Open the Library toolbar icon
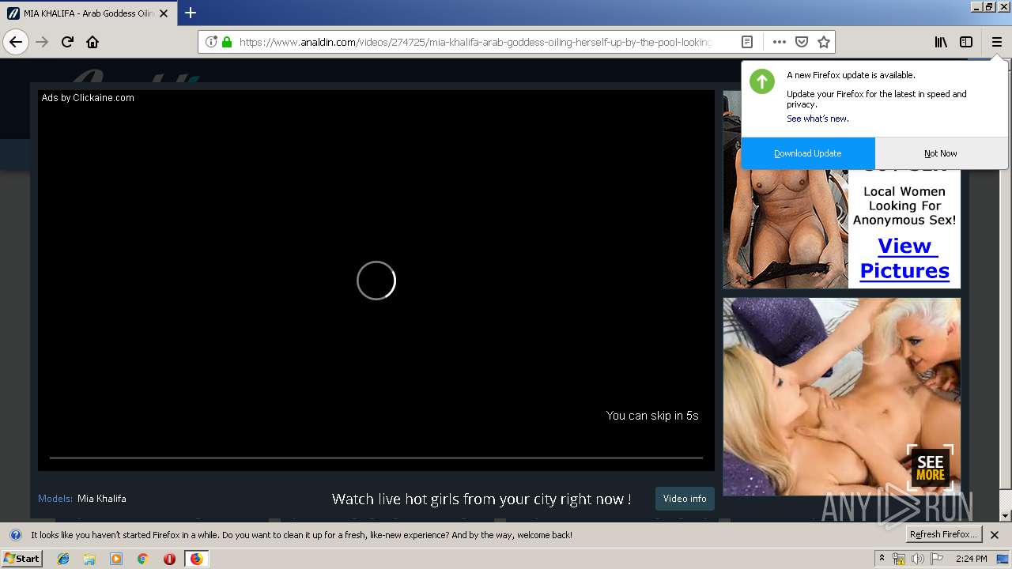 click(941, 42)
